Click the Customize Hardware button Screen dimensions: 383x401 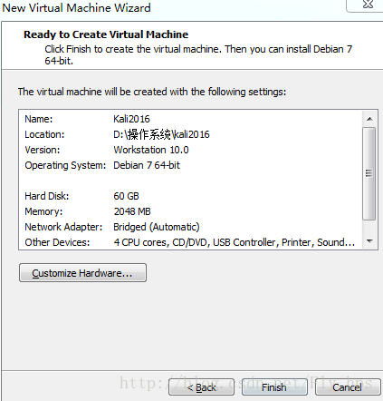click(82, 273)
